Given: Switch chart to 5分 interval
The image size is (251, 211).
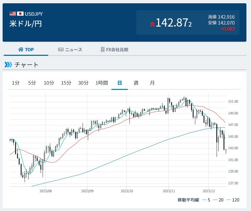Looking at the screenshot, I should tap(32, 83).
